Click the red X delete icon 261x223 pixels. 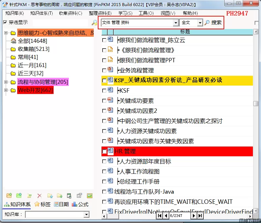tap(39, 196)
